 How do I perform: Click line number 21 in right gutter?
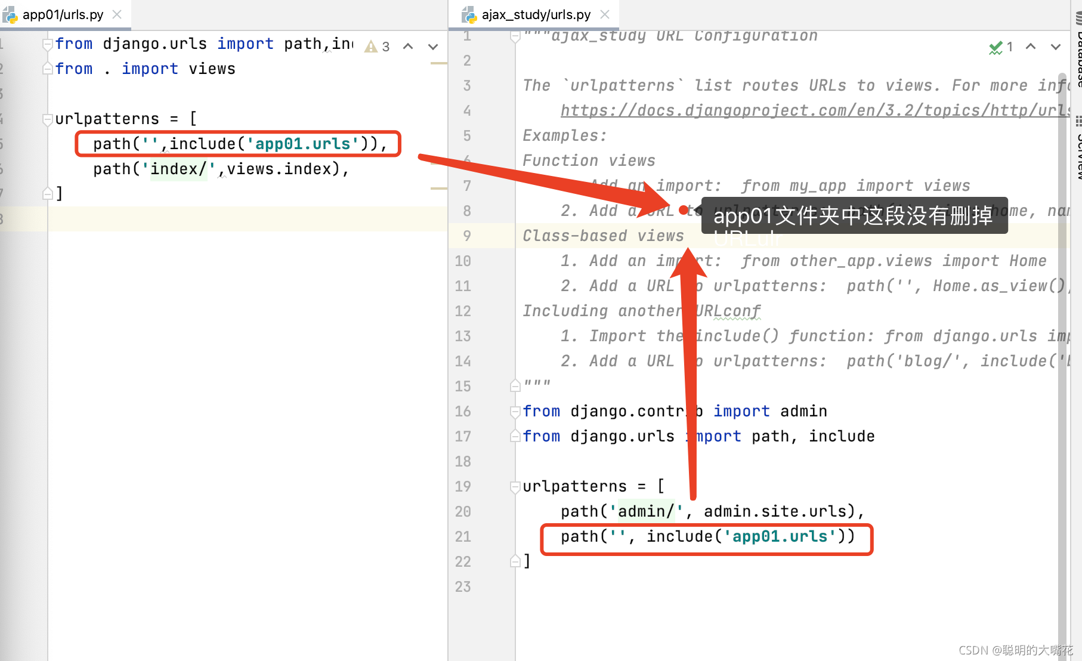coord(463,537)
